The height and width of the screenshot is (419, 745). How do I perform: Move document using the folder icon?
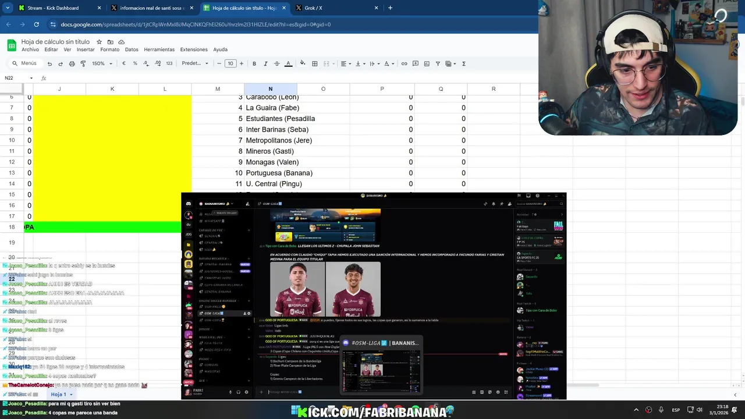(110, 42)
